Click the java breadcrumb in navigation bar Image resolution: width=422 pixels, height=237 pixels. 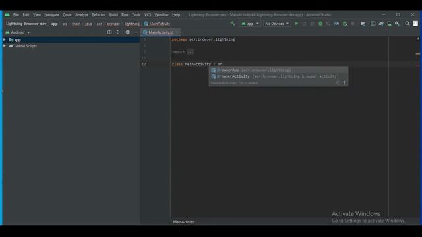88,24
